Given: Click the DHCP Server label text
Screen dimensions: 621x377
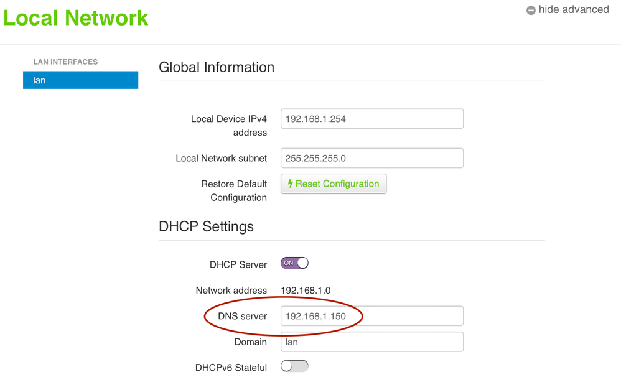Looking at the screenshot, I should [238, 264].
